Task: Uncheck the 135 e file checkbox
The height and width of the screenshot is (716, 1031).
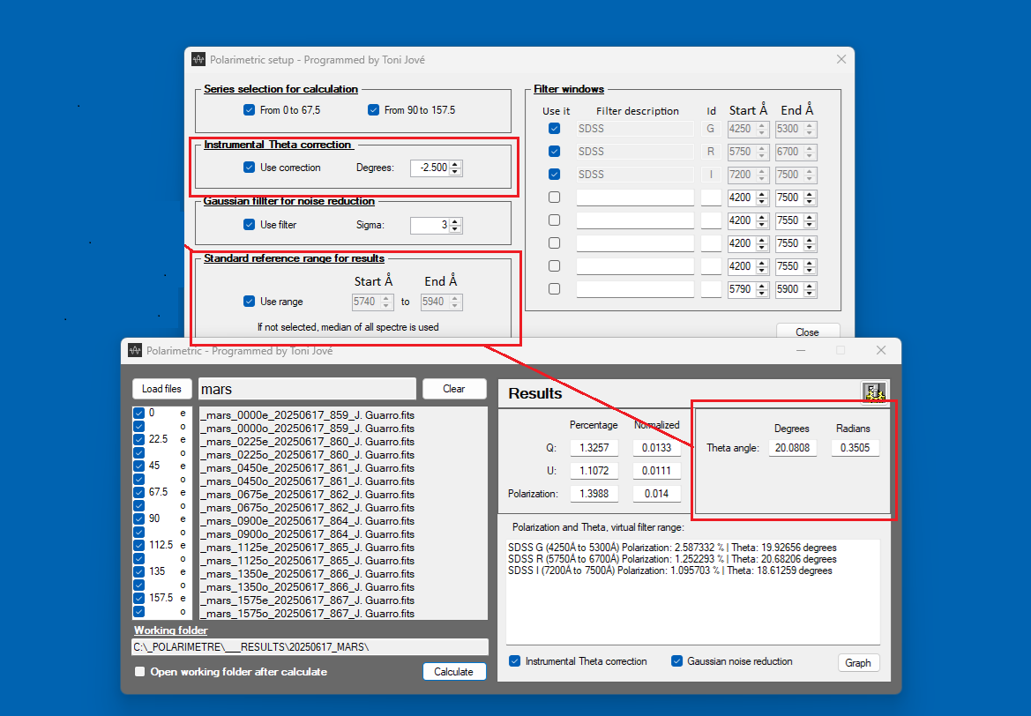Action: click(138, 571)
